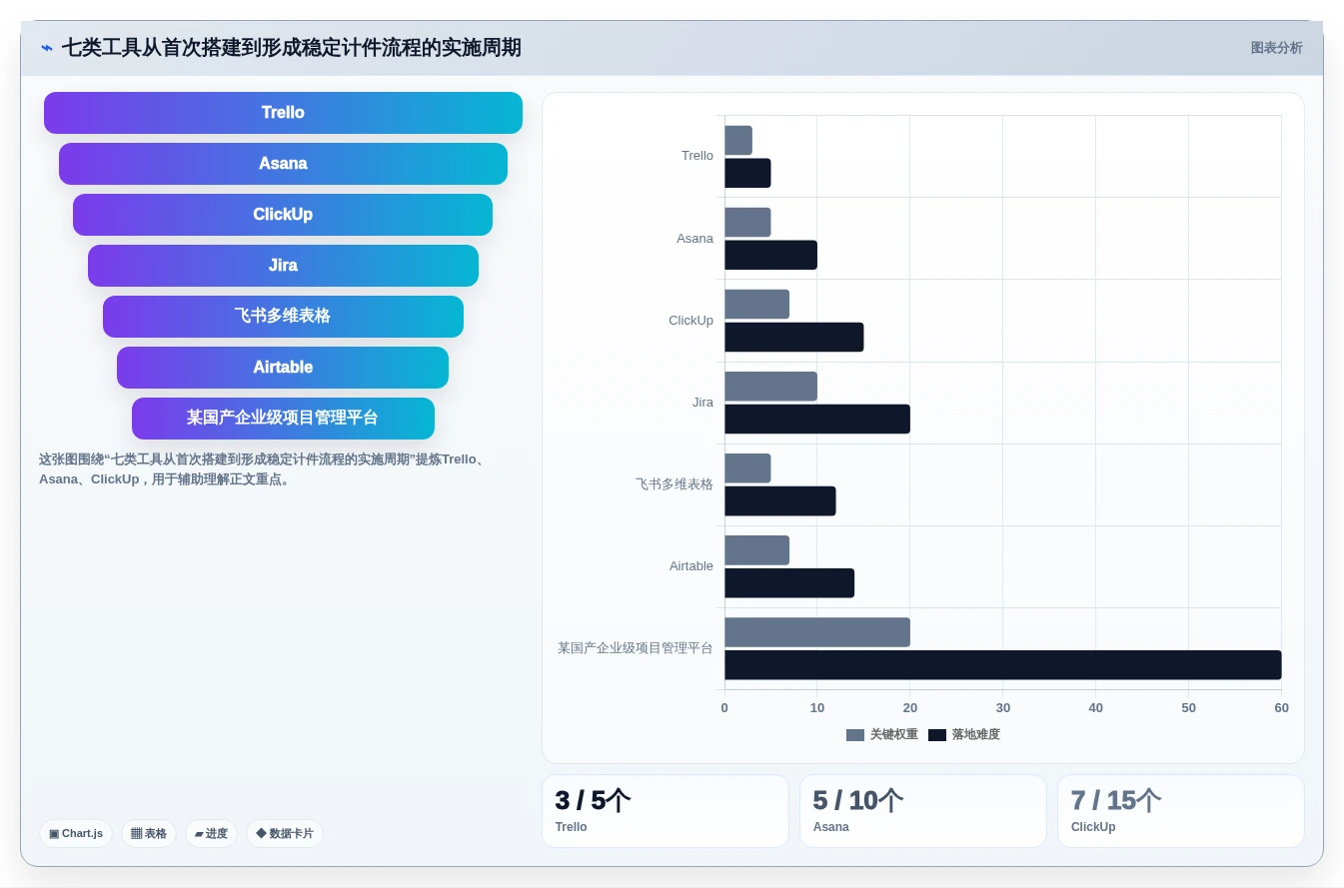This screenshot has width=1344, height=888.
Task: Click the Jira dark bar in chart
Action: coord(817,420)
